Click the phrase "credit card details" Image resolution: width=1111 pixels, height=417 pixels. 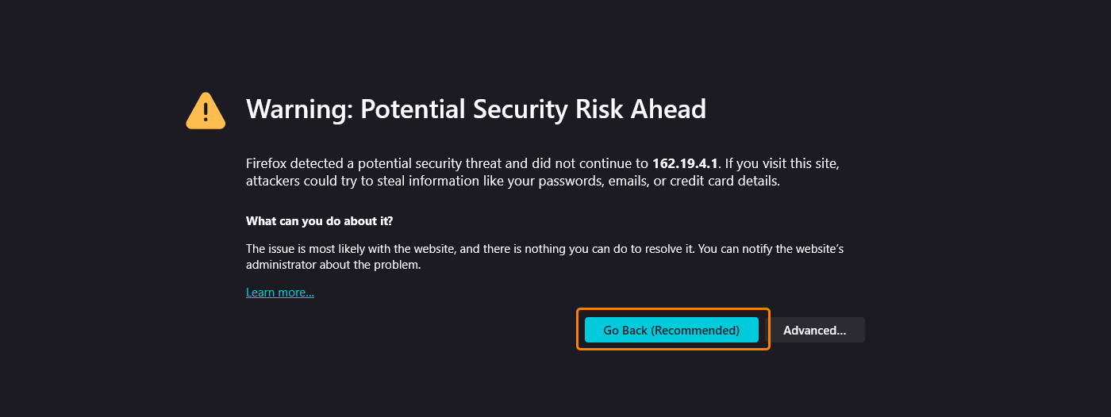point(724,181)
